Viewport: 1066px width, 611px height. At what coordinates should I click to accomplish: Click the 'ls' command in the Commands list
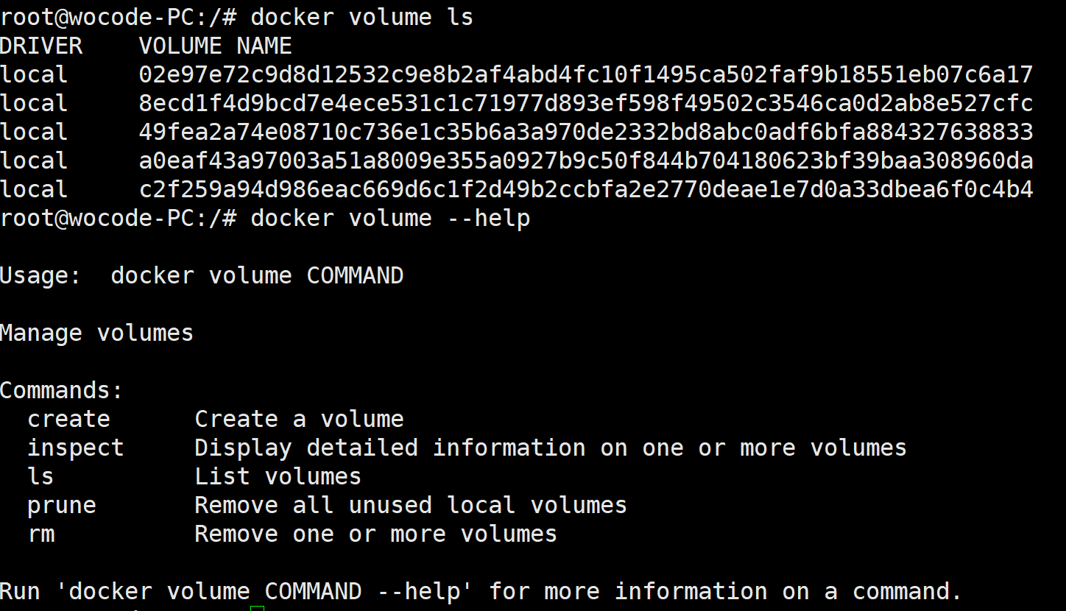tap(40, 476)
